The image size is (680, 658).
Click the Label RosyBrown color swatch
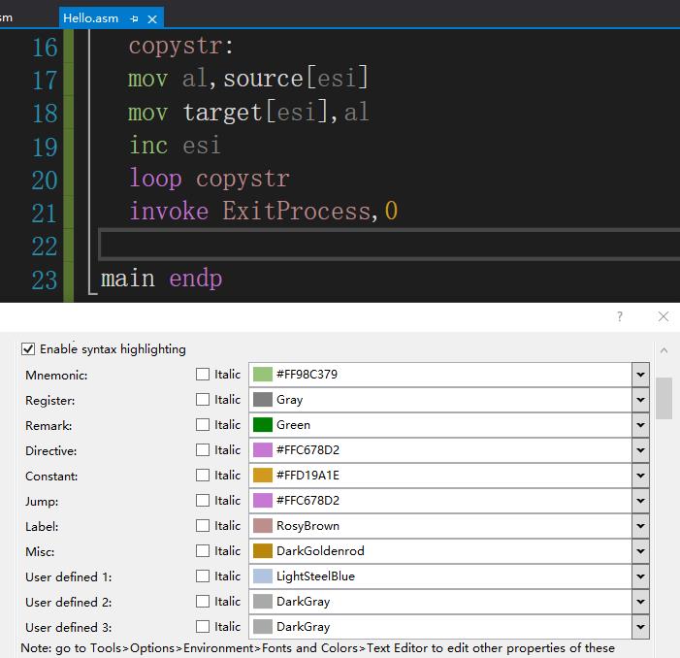[262, 525]
